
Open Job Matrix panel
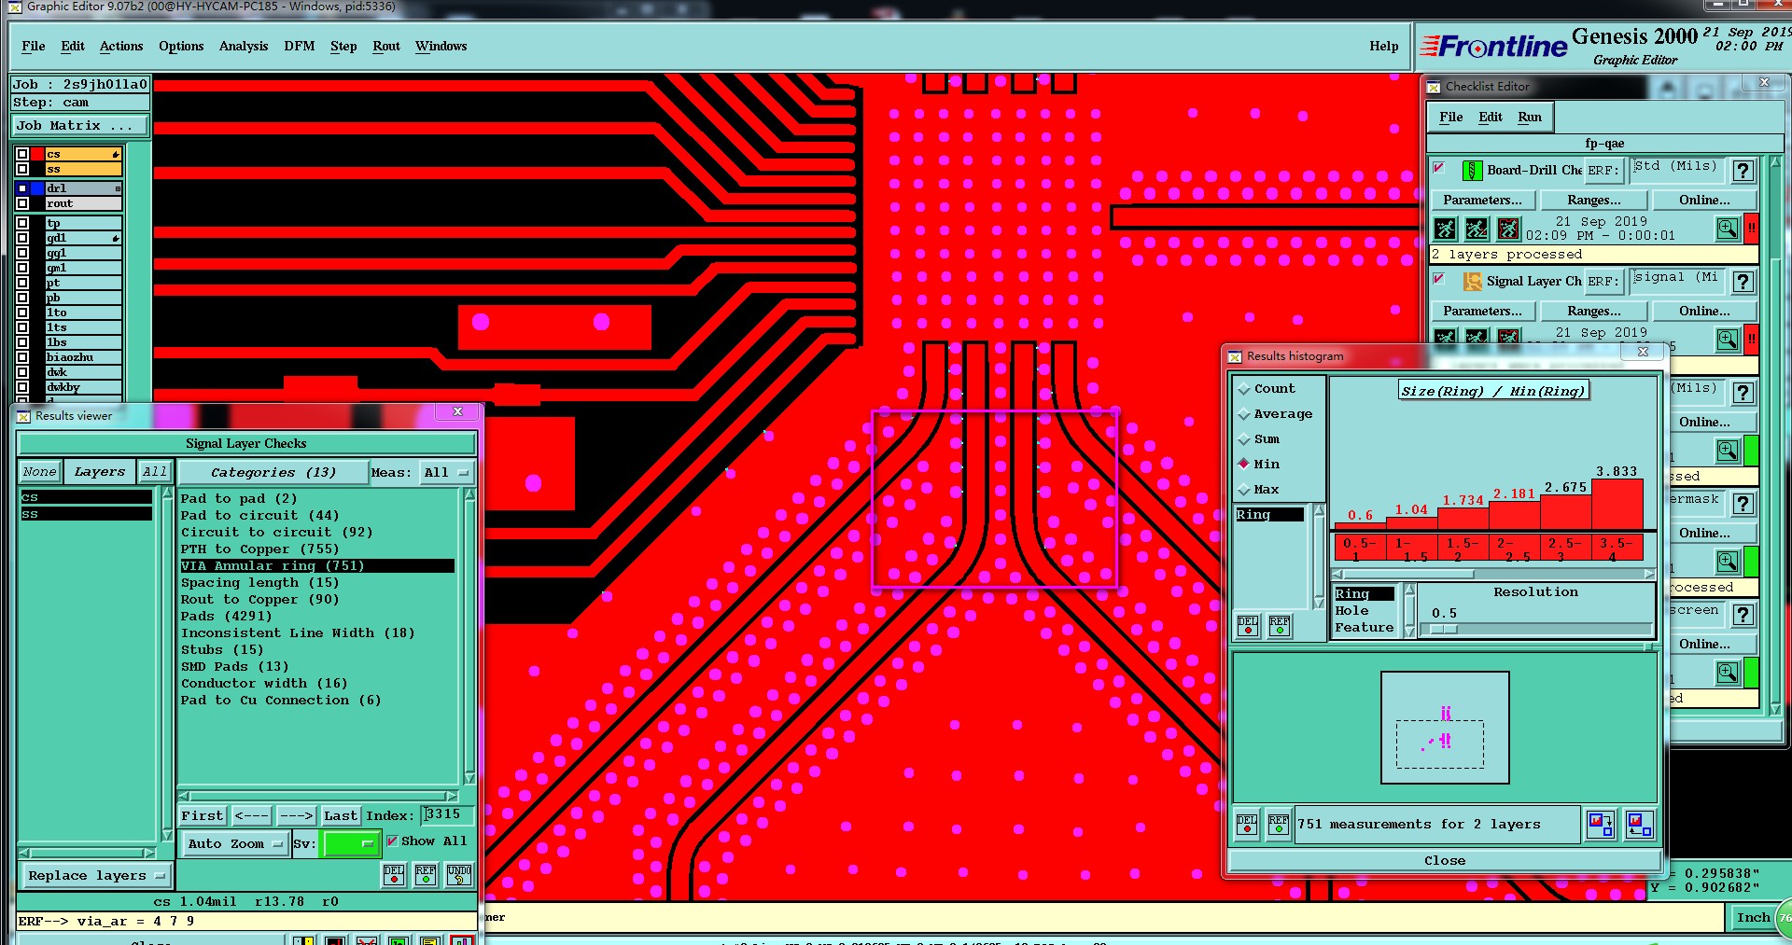point(80,126)
